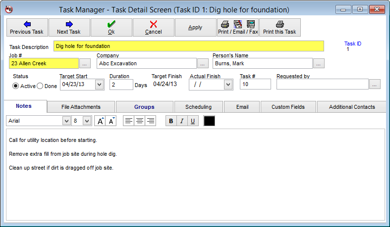Viewport: 390px width, 227px height.
Task: Toggle italic formatting for notes
Action: click(182, 121)
